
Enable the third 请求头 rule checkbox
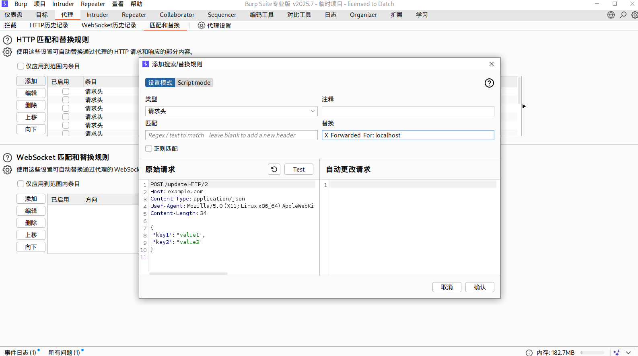(66, 108)
